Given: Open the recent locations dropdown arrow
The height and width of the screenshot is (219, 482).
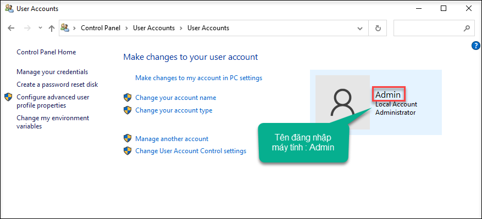Looking at the screenshot, I should point(40,28).
